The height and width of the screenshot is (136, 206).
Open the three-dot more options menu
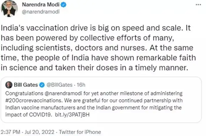199,6
